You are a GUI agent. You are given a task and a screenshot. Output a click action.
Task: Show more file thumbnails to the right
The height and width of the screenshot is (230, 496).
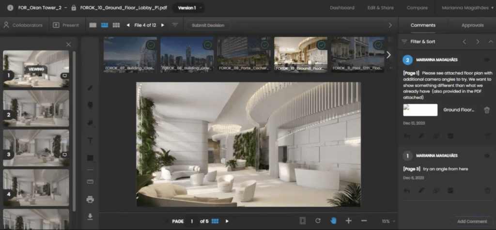pyautogui.click(x=388, y=55)
